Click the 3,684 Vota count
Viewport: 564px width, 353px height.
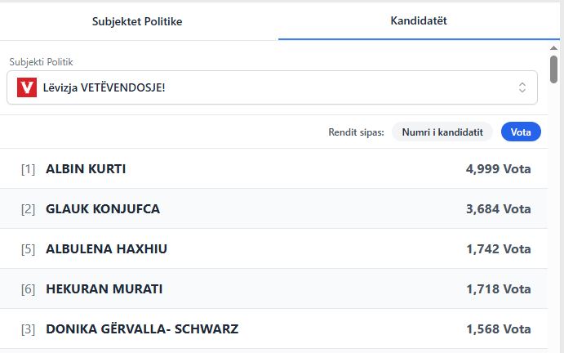[498, 209]
